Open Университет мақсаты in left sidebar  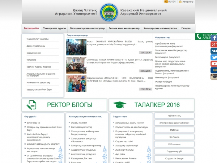(38, 39)
